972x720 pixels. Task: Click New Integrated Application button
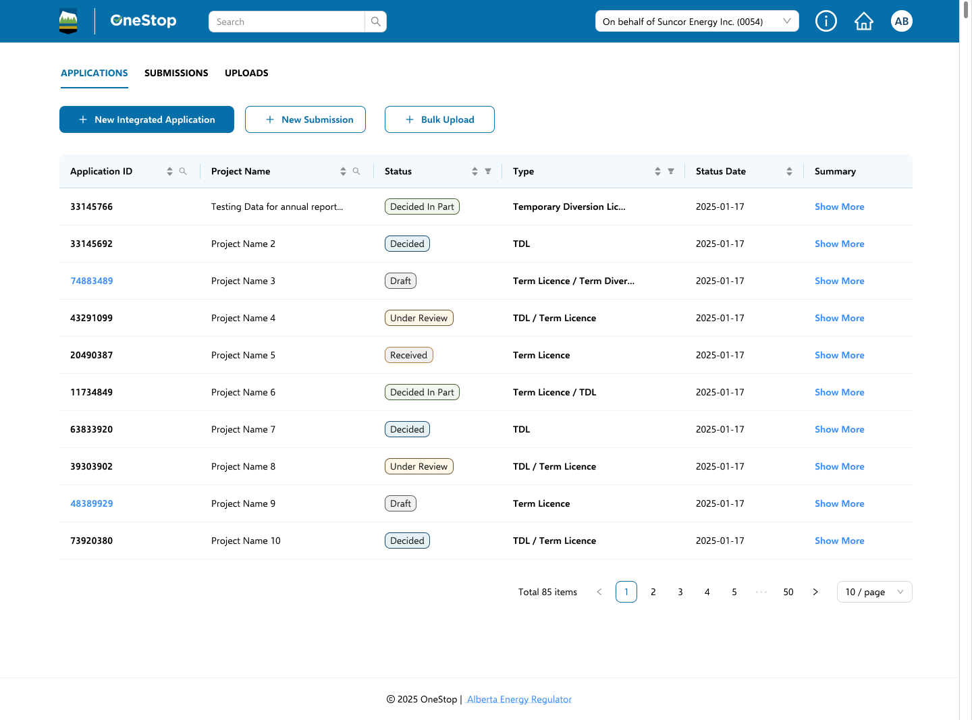pos(146,119)
